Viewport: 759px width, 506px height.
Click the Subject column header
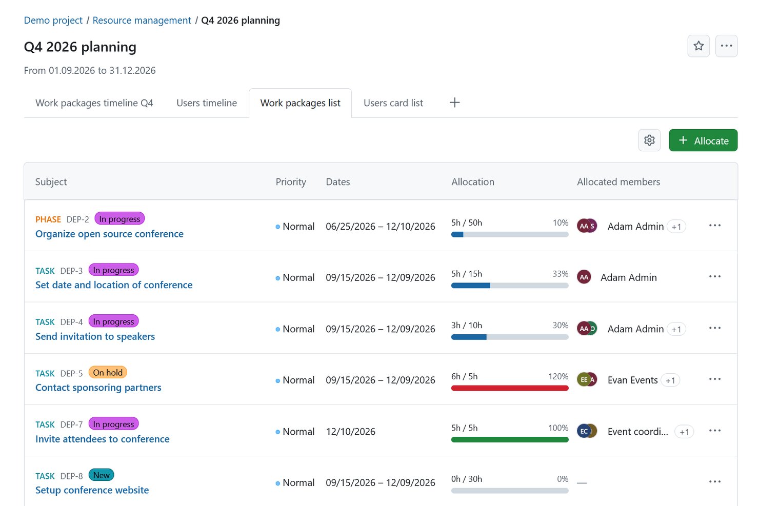[51, 182]
